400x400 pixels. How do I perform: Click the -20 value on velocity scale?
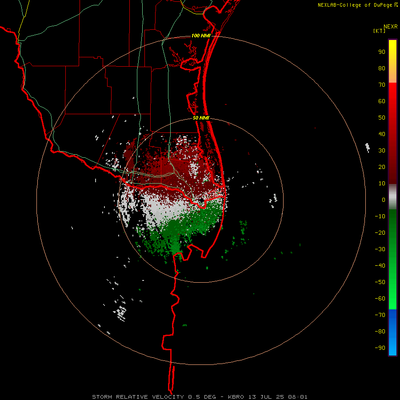(380, 232)
